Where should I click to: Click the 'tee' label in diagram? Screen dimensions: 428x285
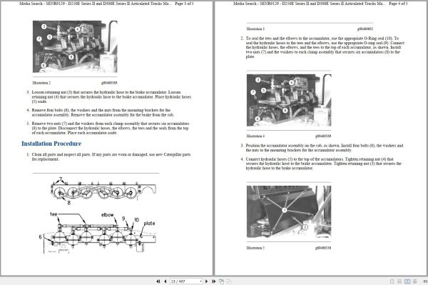(53, 214)
